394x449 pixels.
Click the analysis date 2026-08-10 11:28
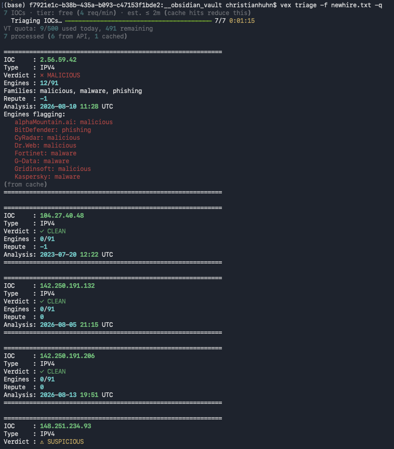69,107
